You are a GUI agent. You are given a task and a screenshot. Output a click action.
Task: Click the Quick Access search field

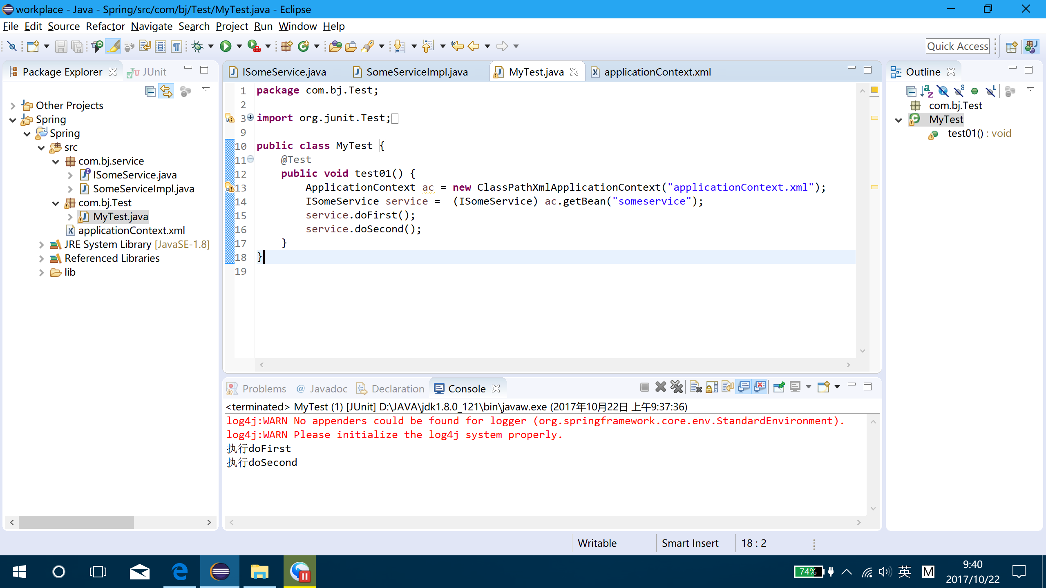(x=957, y=47)
